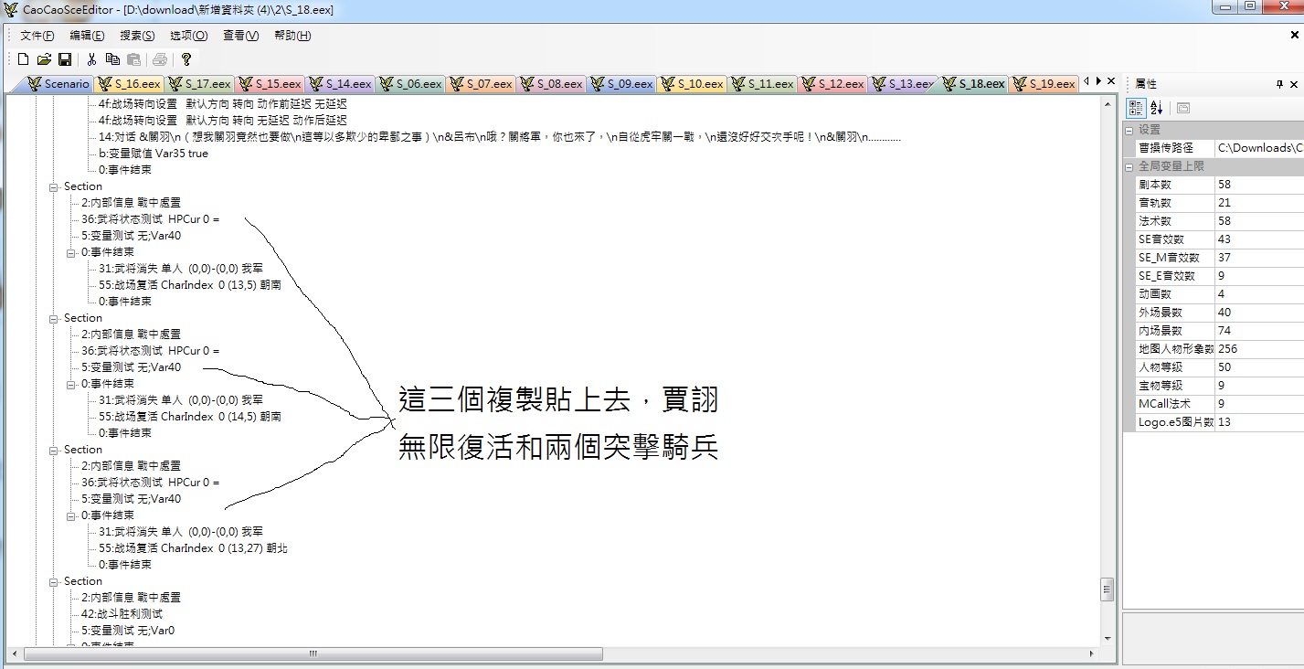Click the Property Pages icon
The height and width of the screenshot is (669, 1304).
tap(1182, 107)
